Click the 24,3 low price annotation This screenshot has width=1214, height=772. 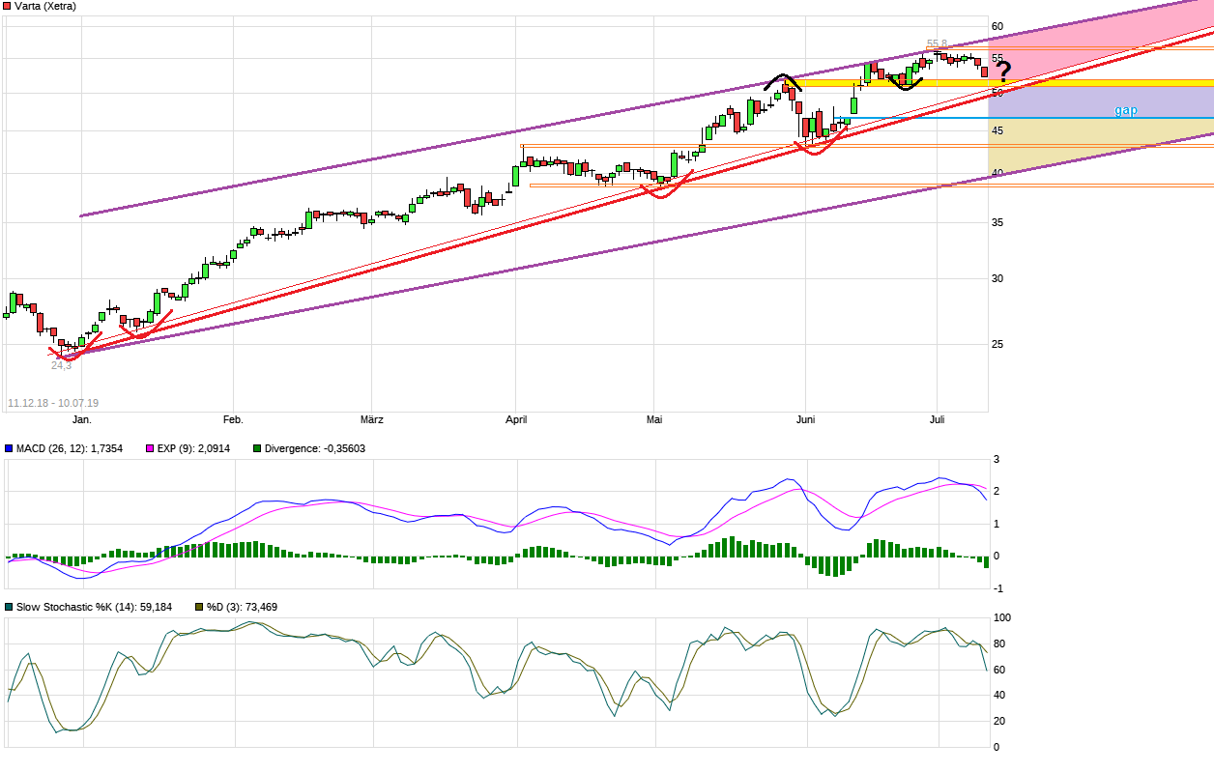coord(59,367)
